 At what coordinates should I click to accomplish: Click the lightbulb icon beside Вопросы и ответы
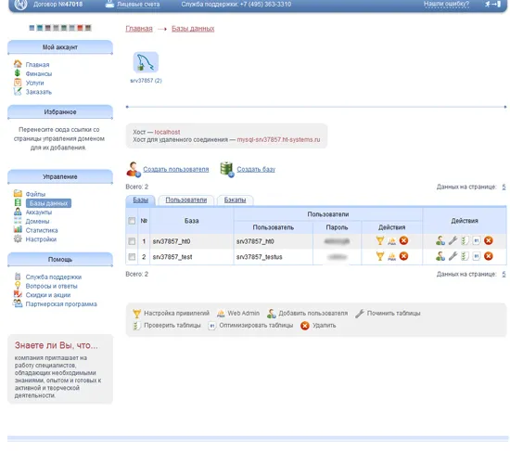[18, 286]
